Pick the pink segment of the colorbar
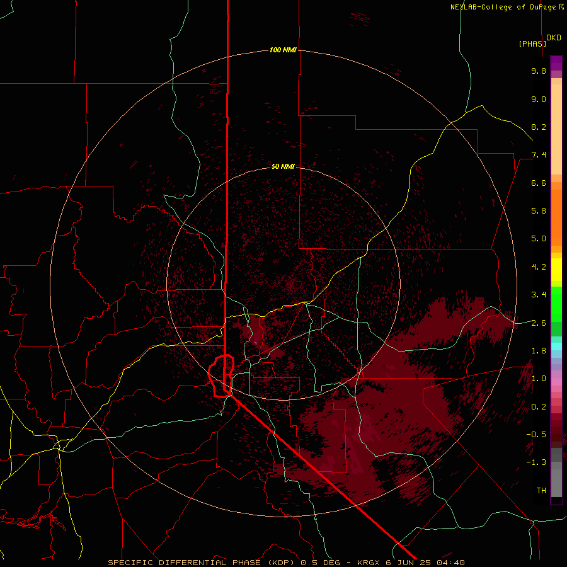The height and width of the screenshot is (567, 567). pos(556,382)
